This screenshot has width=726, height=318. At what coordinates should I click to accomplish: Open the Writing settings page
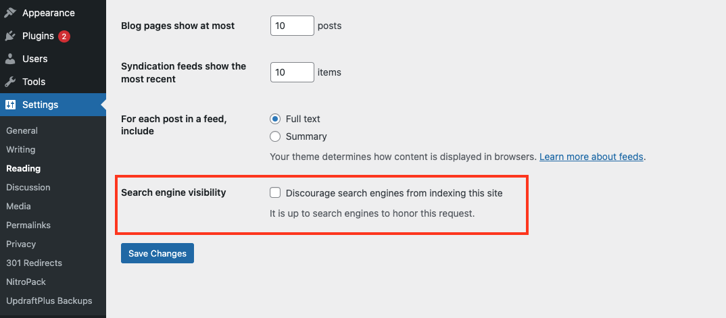(20, 150)
